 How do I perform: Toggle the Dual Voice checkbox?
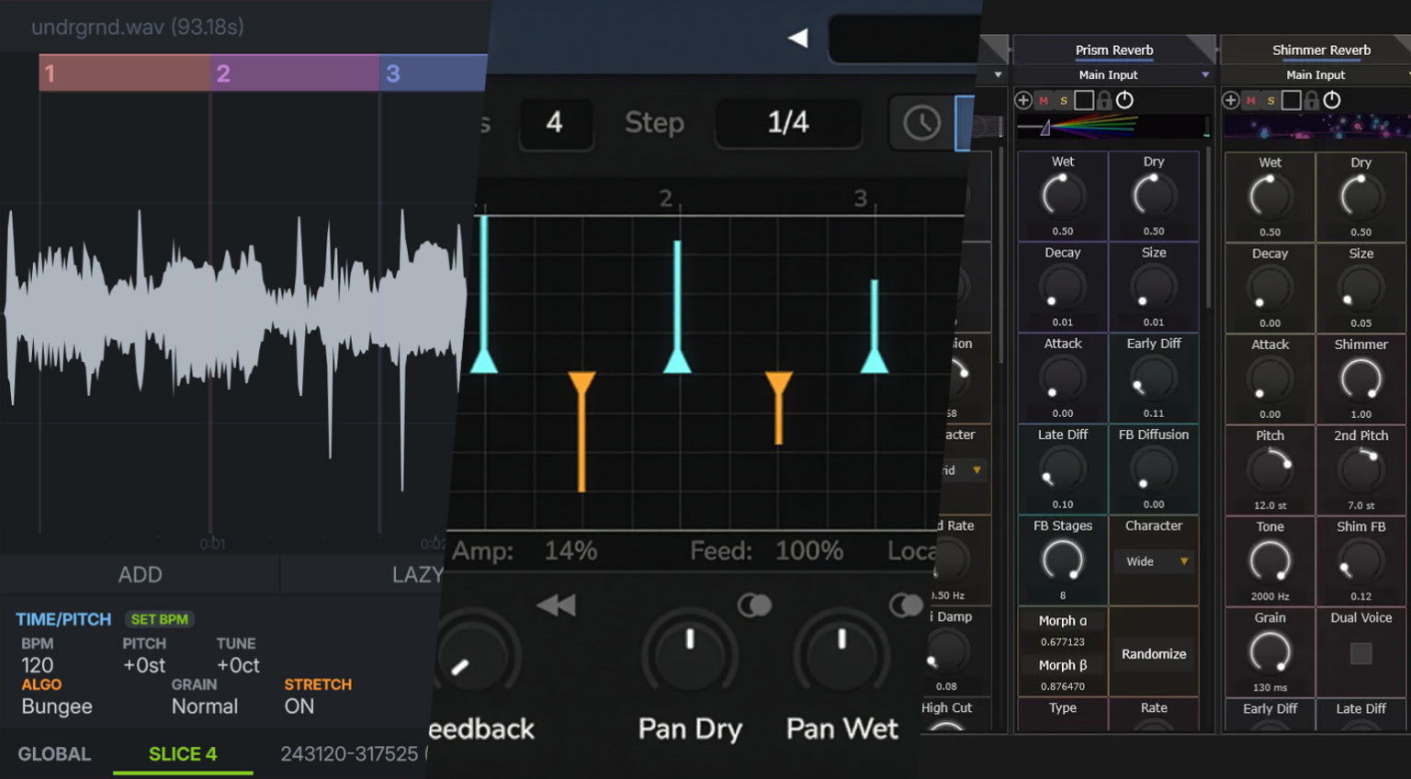(x=1360, y=653)
